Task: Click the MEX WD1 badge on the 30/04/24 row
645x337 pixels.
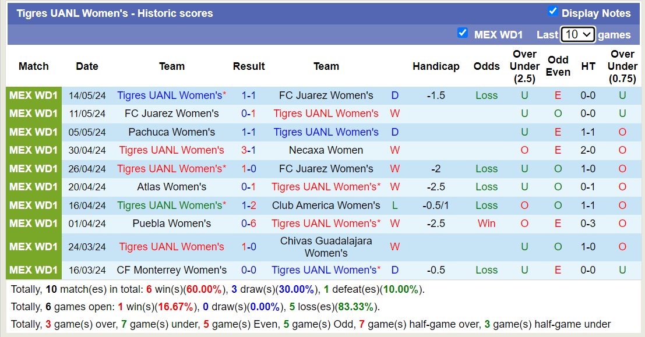Action: tap(33, 150)
